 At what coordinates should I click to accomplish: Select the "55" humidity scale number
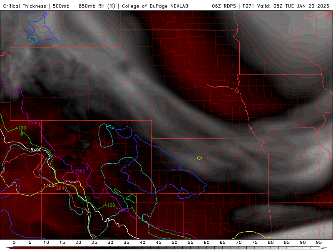coord(191,242)
